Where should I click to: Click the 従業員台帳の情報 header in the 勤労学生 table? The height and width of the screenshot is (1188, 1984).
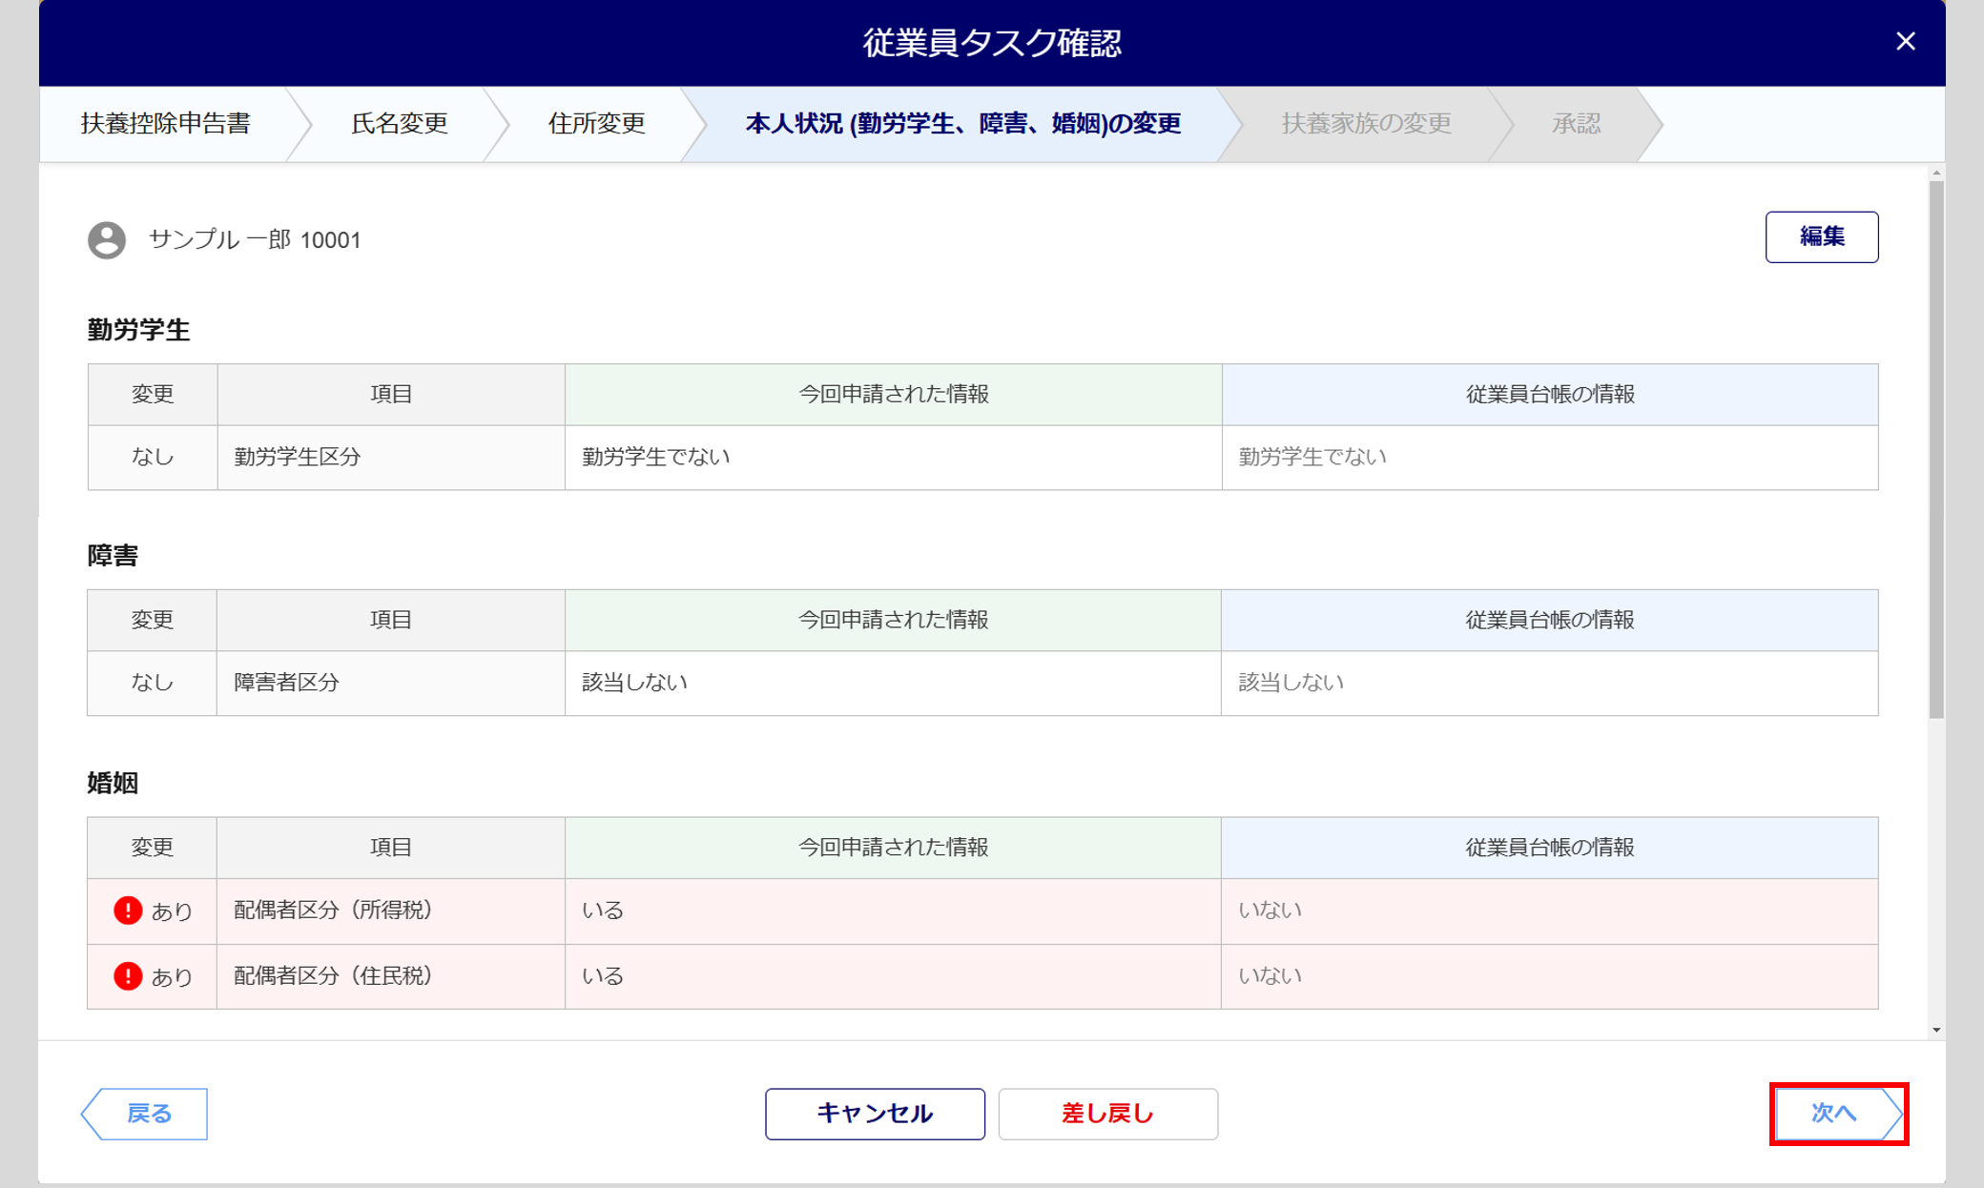(x=1550, y=395)
